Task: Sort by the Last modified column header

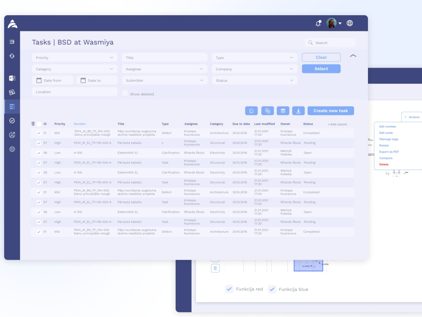Action: pos(264,124)
